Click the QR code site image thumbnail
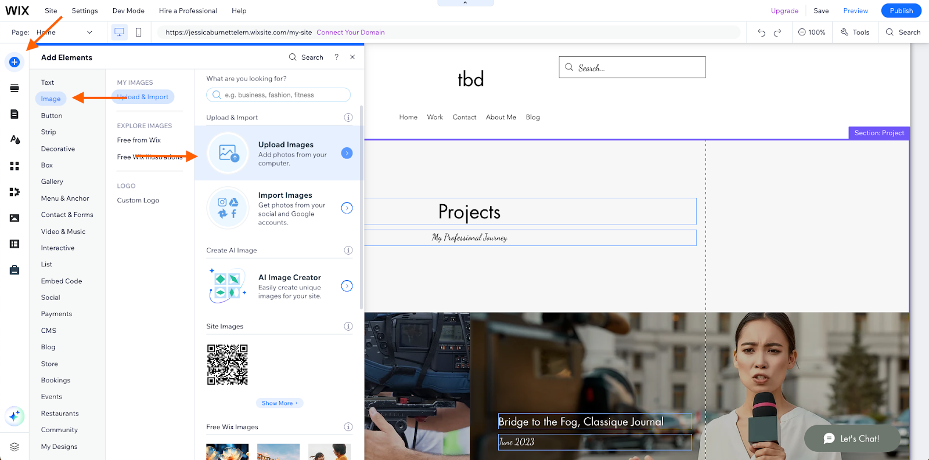 pyautogui.click(x=228, y=365)
